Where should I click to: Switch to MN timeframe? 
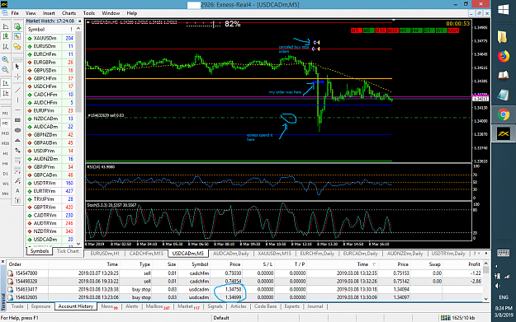5,194
